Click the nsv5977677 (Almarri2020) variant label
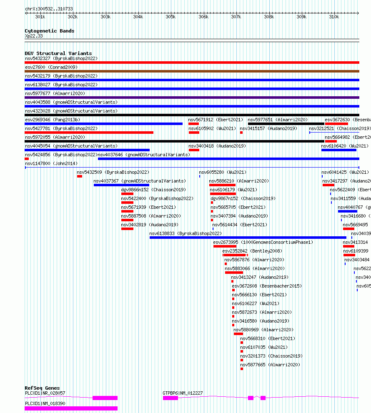The width and height of the screenshot is (371, 413). 55,93
